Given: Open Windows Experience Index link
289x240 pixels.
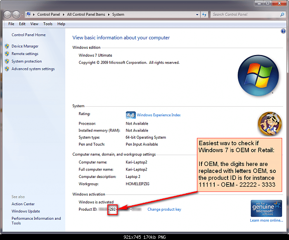Looking at the screenshot, I should [159, 115].
